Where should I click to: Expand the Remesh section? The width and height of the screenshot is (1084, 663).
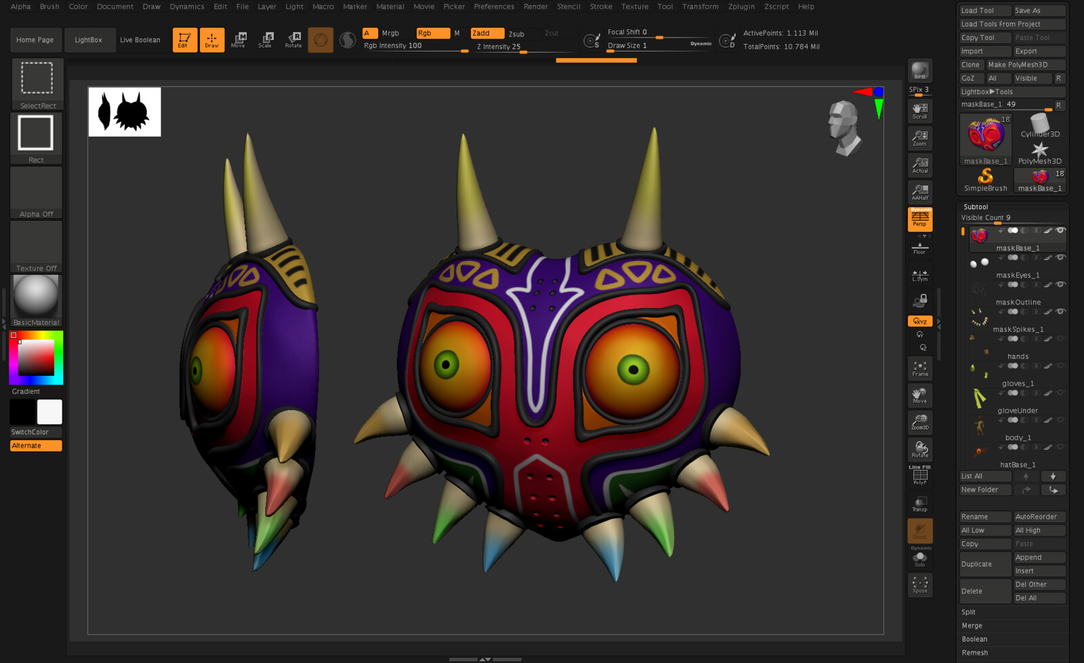(974, 653)
